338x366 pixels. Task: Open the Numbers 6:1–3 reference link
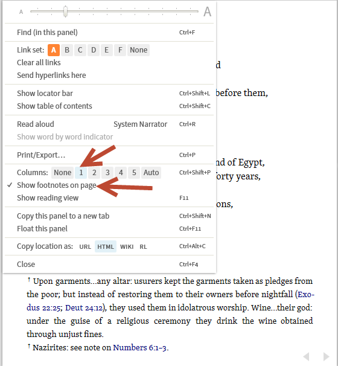click(x=139, y=348)
